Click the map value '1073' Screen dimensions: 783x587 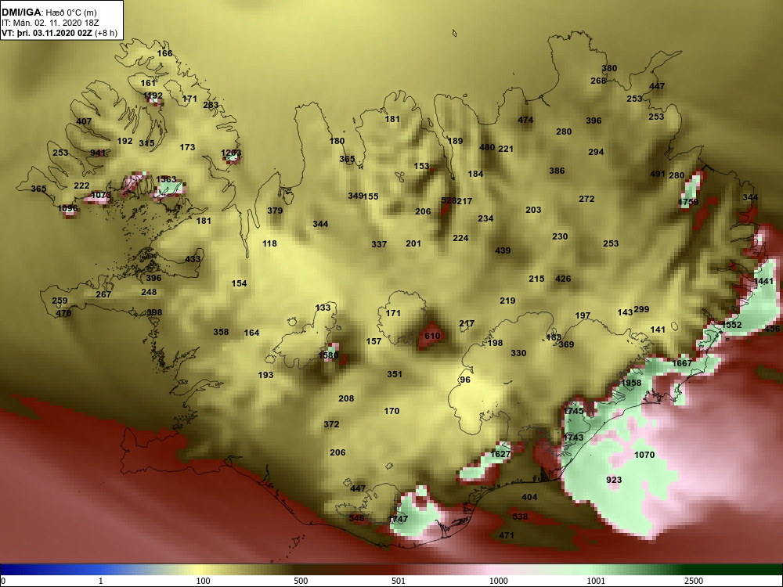101,195
